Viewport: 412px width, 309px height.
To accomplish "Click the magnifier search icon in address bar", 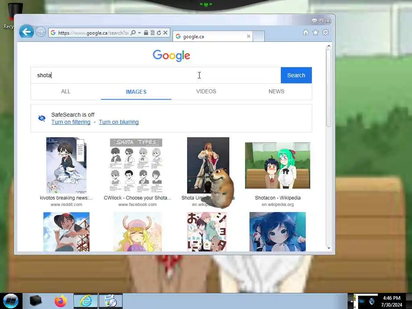I will 133,33.
